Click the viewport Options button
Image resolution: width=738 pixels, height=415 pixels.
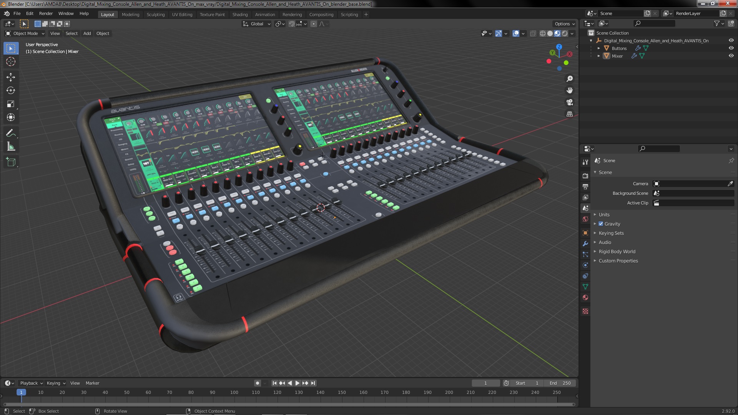click(564, 24)
